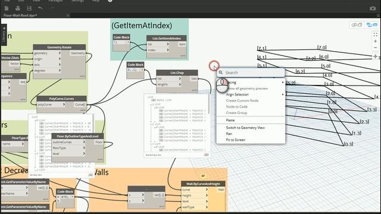Click the Save toolbar icon
This screenshot has width=381, height=214.
[29, 8]
